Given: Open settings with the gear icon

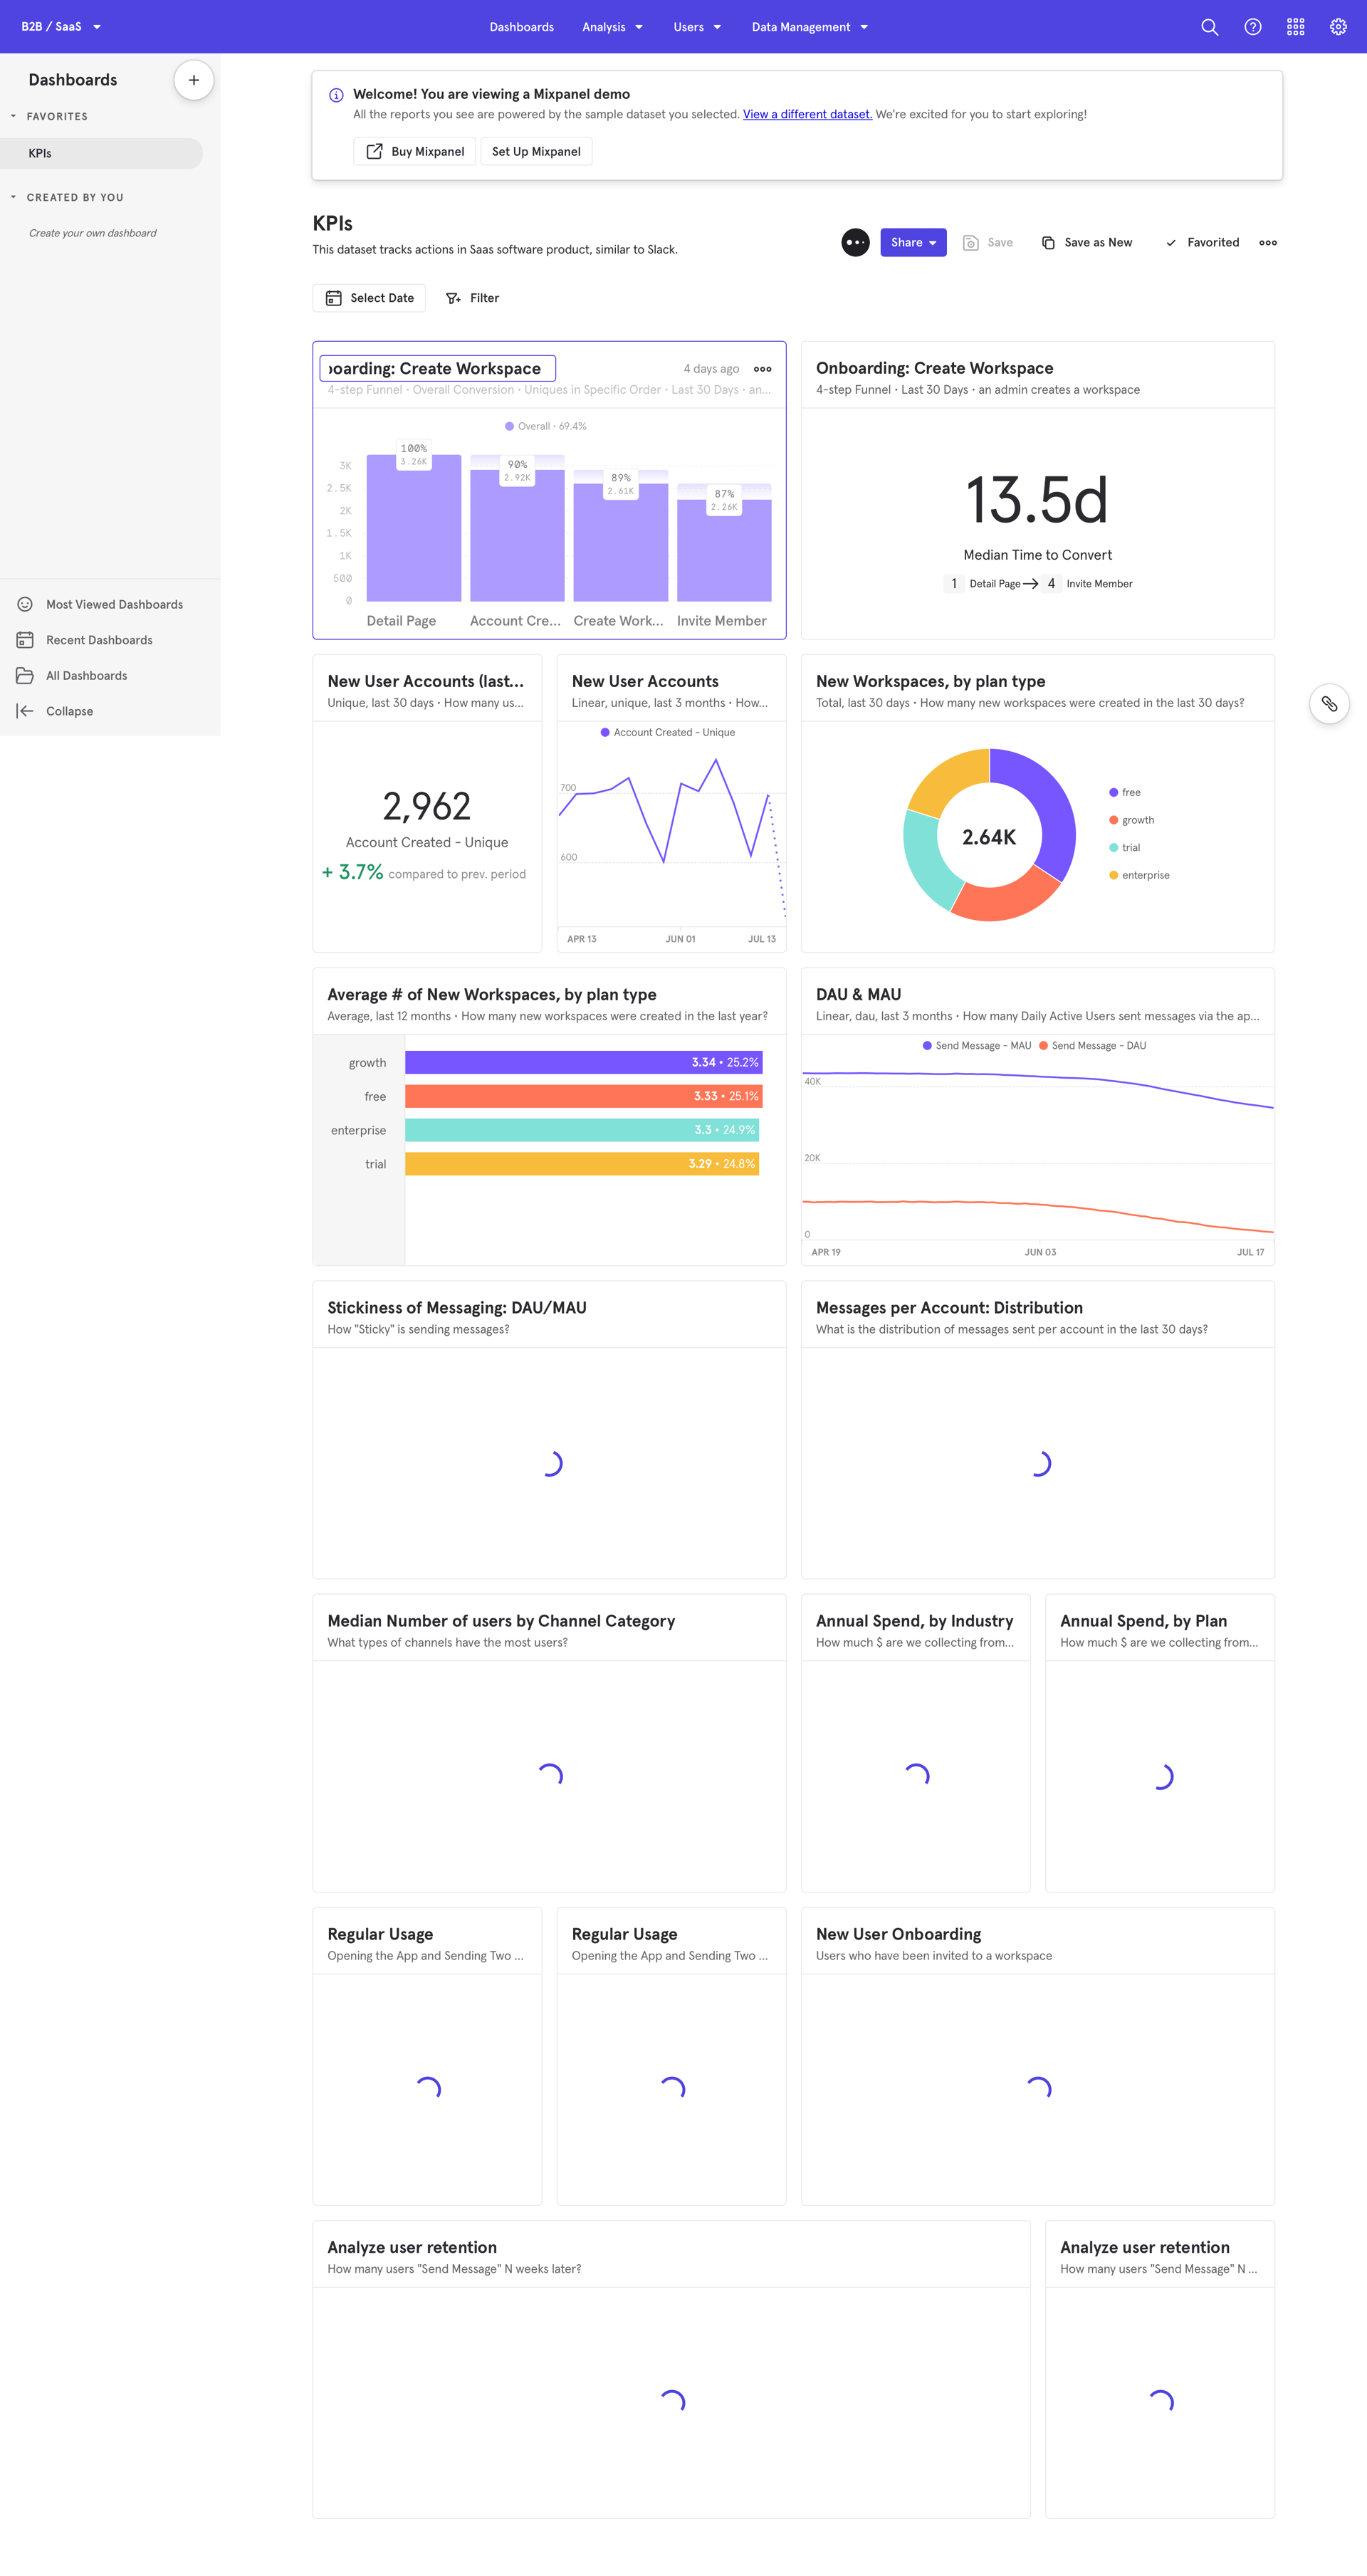Looking at the screenshot, I should 1338,26.
